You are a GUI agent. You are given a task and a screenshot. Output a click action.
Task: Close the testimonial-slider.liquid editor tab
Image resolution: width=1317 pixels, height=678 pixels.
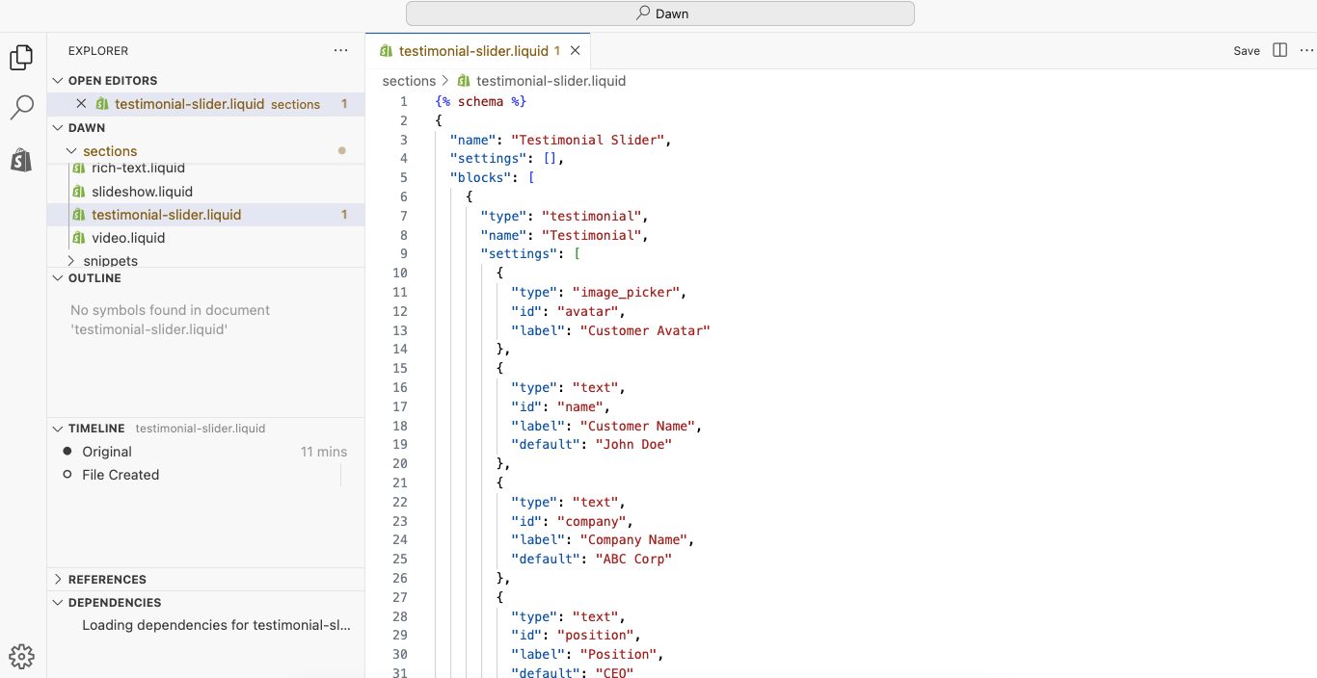coord(576,51)
